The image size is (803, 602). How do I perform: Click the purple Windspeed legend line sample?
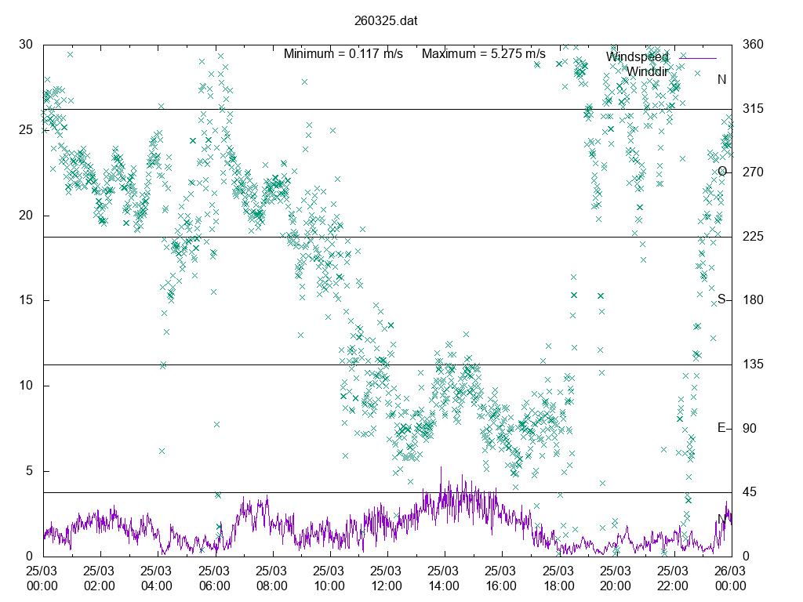tap(697, 58)
